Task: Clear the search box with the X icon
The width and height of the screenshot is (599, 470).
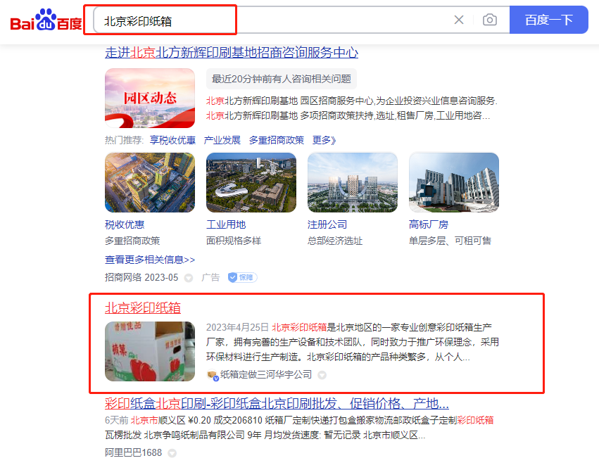Action: tap(459, 20)
